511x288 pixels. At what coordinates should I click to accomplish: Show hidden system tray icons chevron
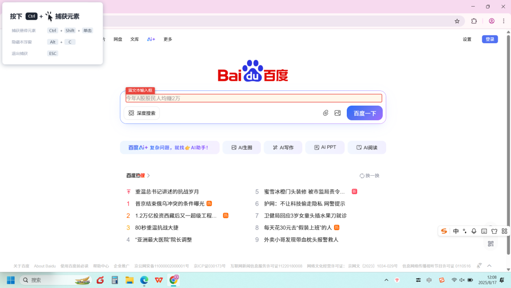[x=386, y=280]
